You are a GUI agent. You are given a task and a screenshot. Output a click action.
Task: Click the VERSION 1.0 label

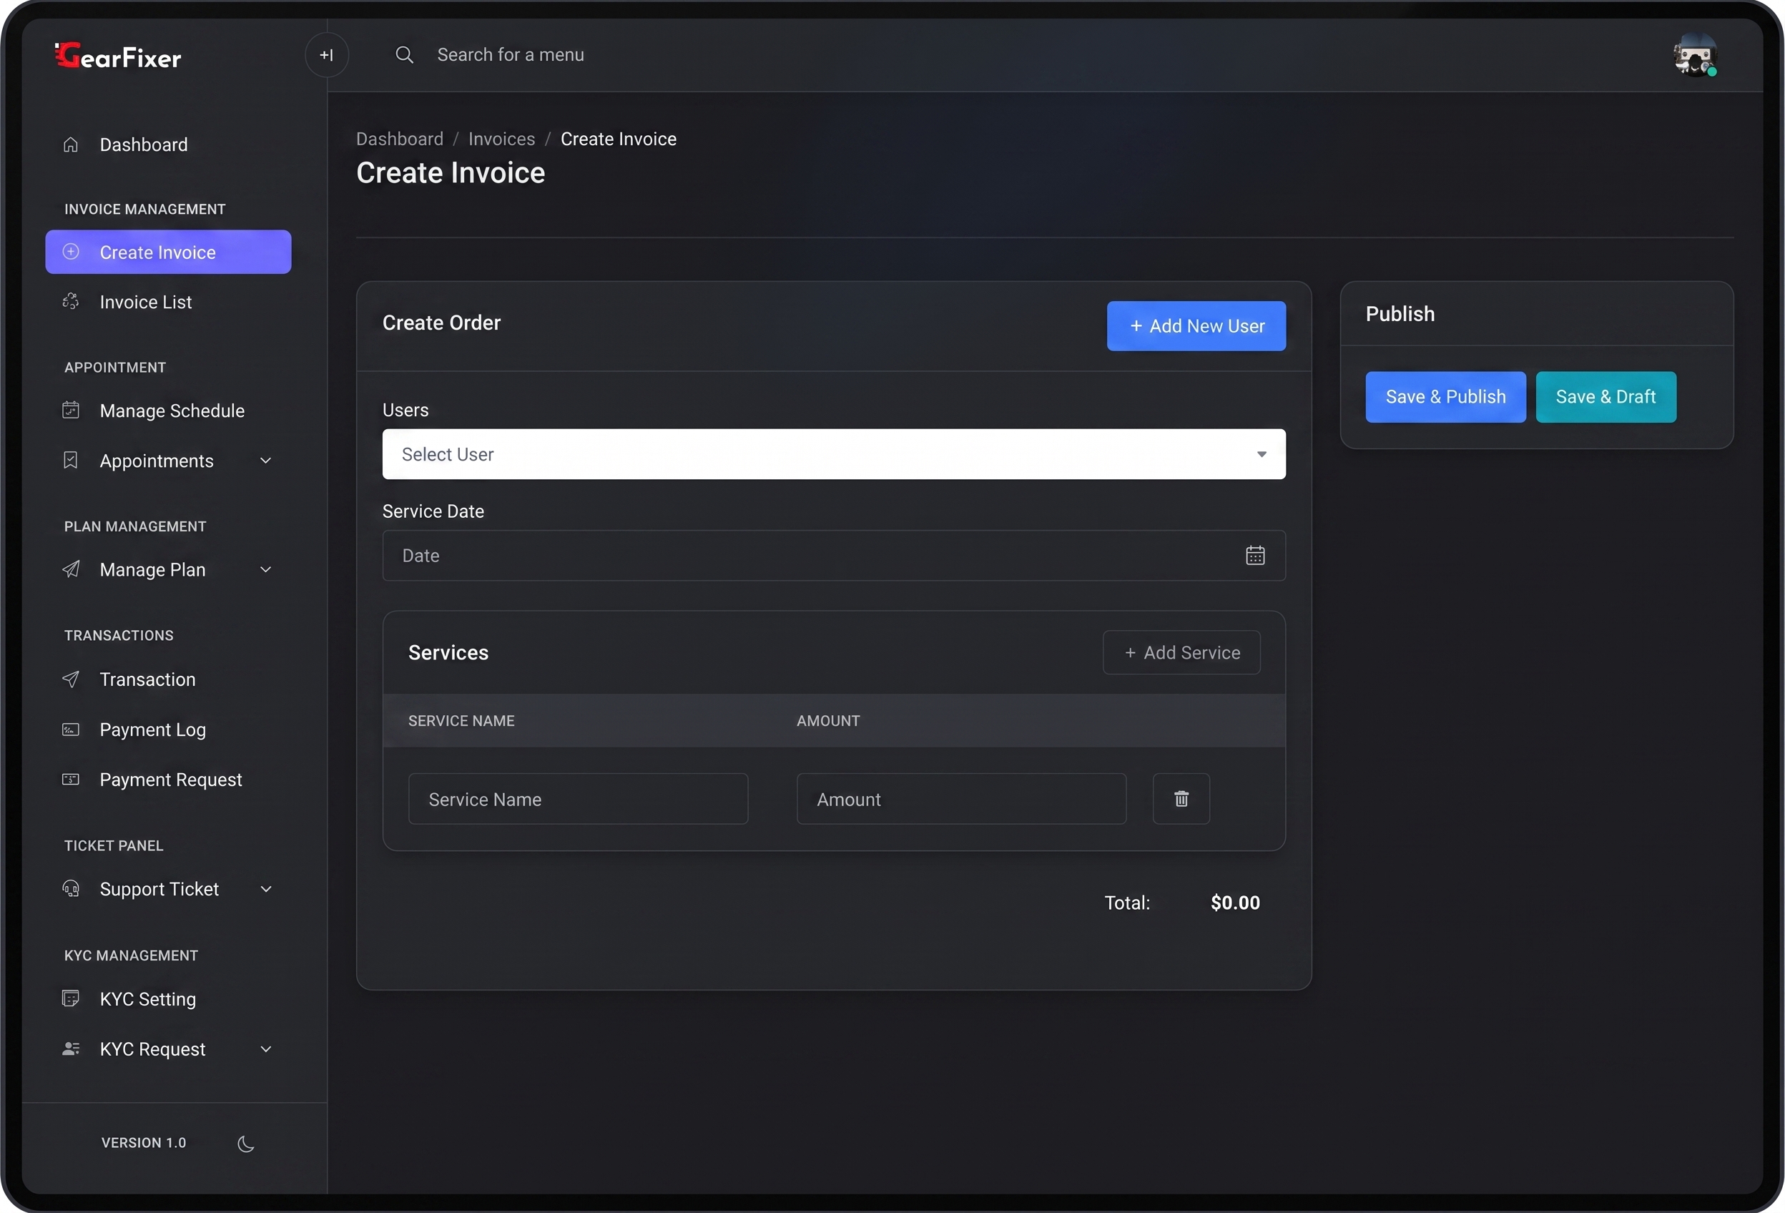(x=144, y=1143)
